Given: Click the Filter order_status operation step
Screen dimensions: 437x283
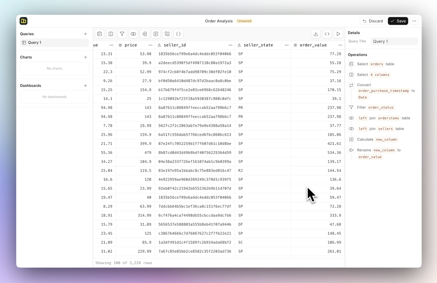Looking at the screenshot, I should [376, 108].
